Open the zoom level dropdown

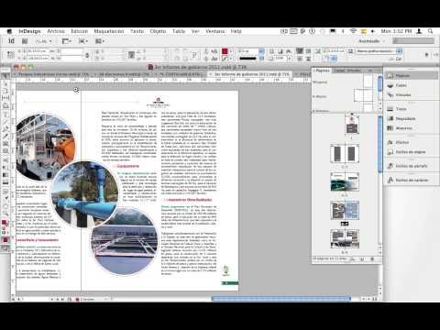tap(44, 41)
